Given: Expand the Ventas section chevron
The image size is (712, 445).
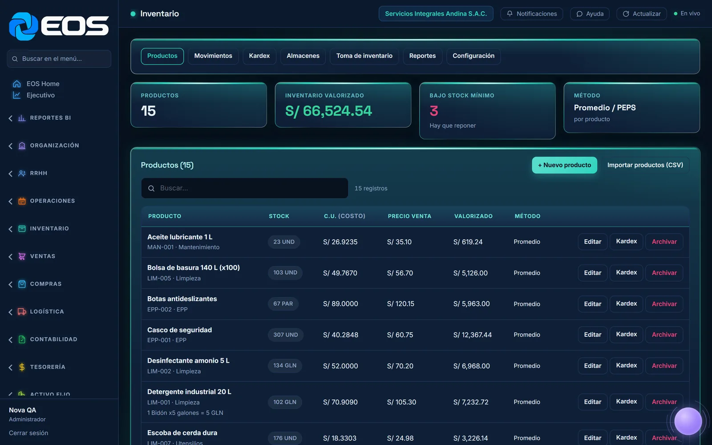Looking at the screenshot, I should [11, 256].
